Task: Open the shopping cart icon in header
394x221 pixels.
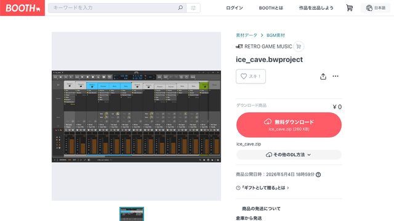Action: [x=349, y=8]
